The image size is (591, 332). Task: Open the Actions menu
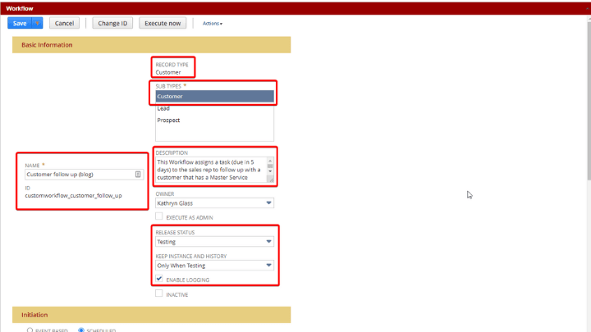pos(213,23)
